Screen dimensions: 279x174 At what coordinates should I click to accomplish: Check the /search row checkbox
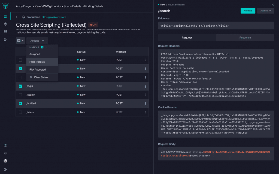coord(20,95)
